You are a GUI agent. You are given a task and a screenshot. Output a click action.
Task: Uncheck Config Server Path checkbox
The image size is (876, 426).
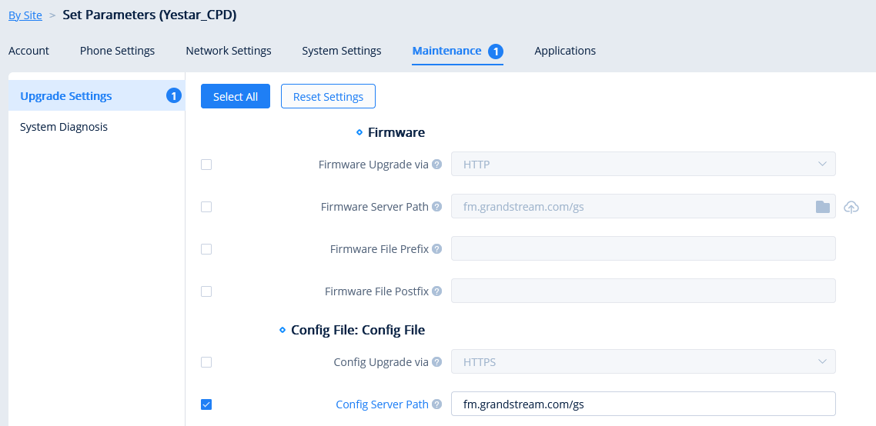206,404
